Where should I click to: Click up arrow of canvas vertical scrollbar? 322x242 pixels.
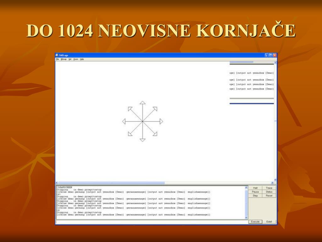(x=275, y=63)
